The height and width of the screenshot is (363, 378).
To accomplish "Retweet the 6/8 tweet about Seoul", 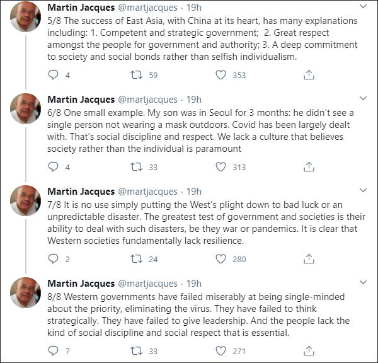I will click(x=136, y=167).
